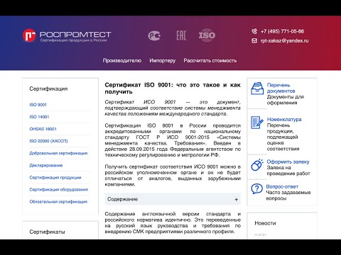Image resolution: width=341 pixels, height=255 pixels.
Task: Open the Декларирование link
Action: 46,165
